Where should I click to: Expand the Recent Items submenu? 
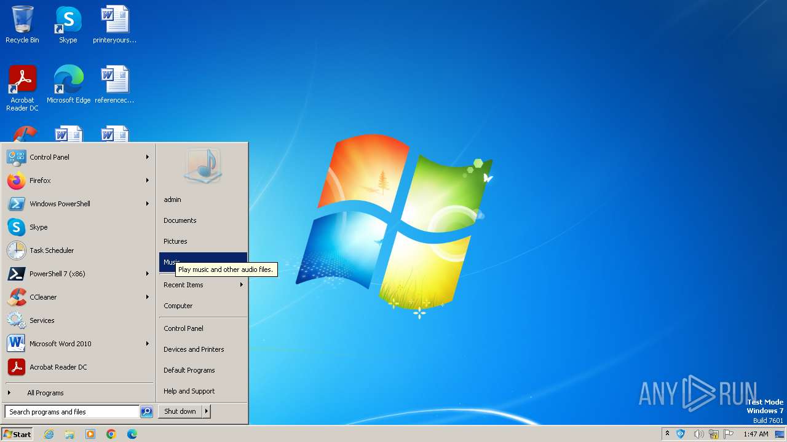(203, 285)
